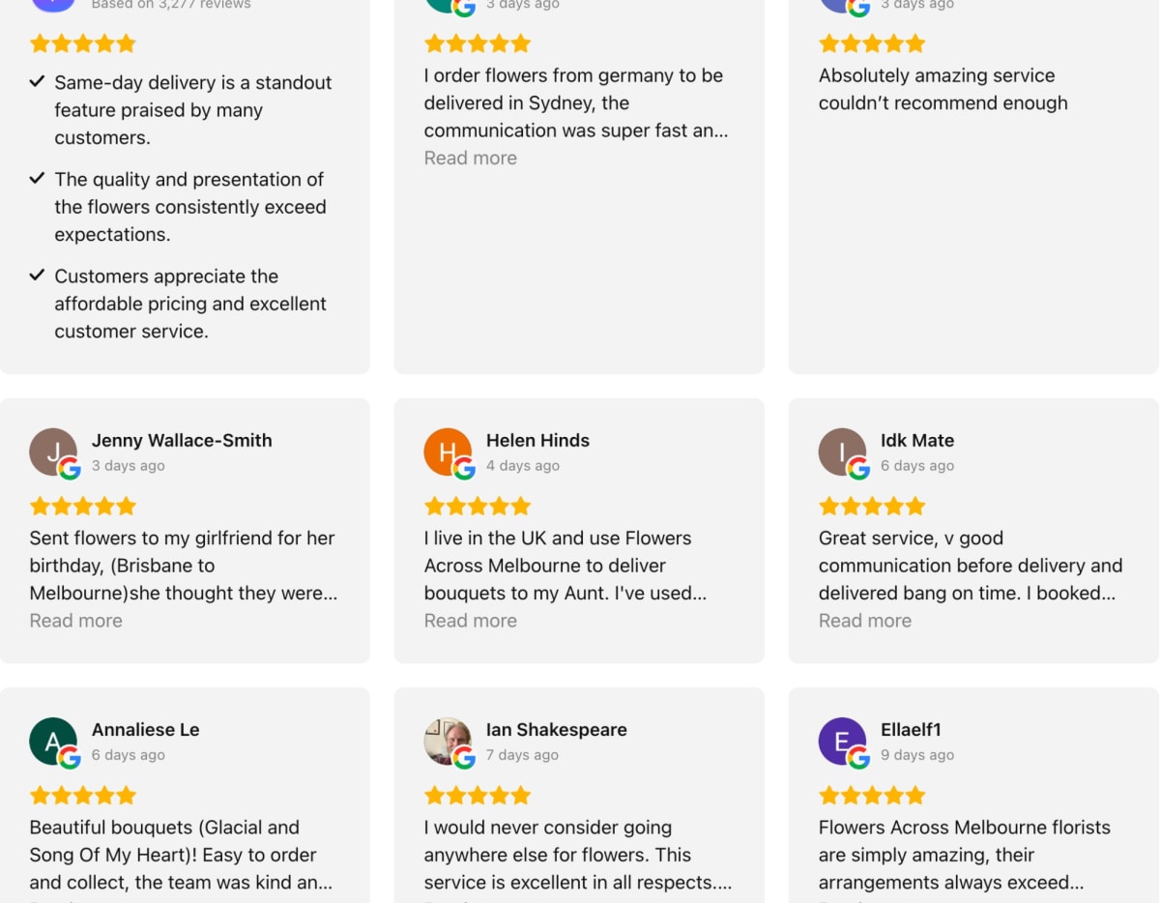Click Ian Shakespeare's profile photo

click(x=448, y=742)
